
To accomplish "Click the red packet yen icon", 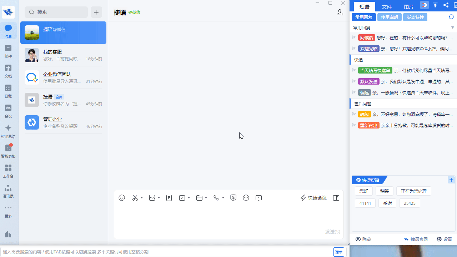I will tap(233, 198).
